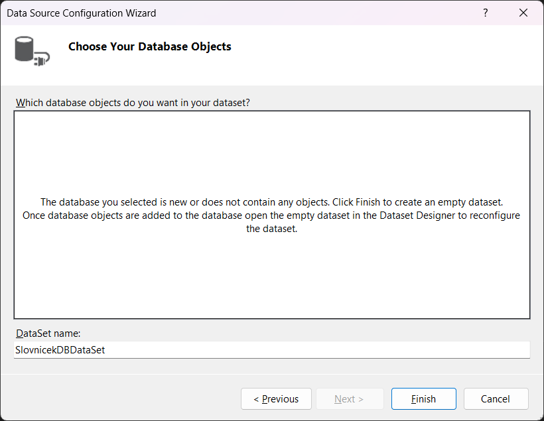Click the Cancel button
This screenshot has height=421, width=544.
coord(496,398)
